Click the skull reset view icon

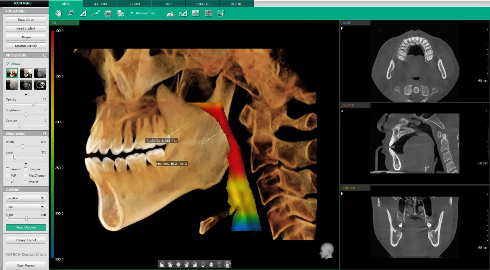pyautogui.click(x=121, y=13)
